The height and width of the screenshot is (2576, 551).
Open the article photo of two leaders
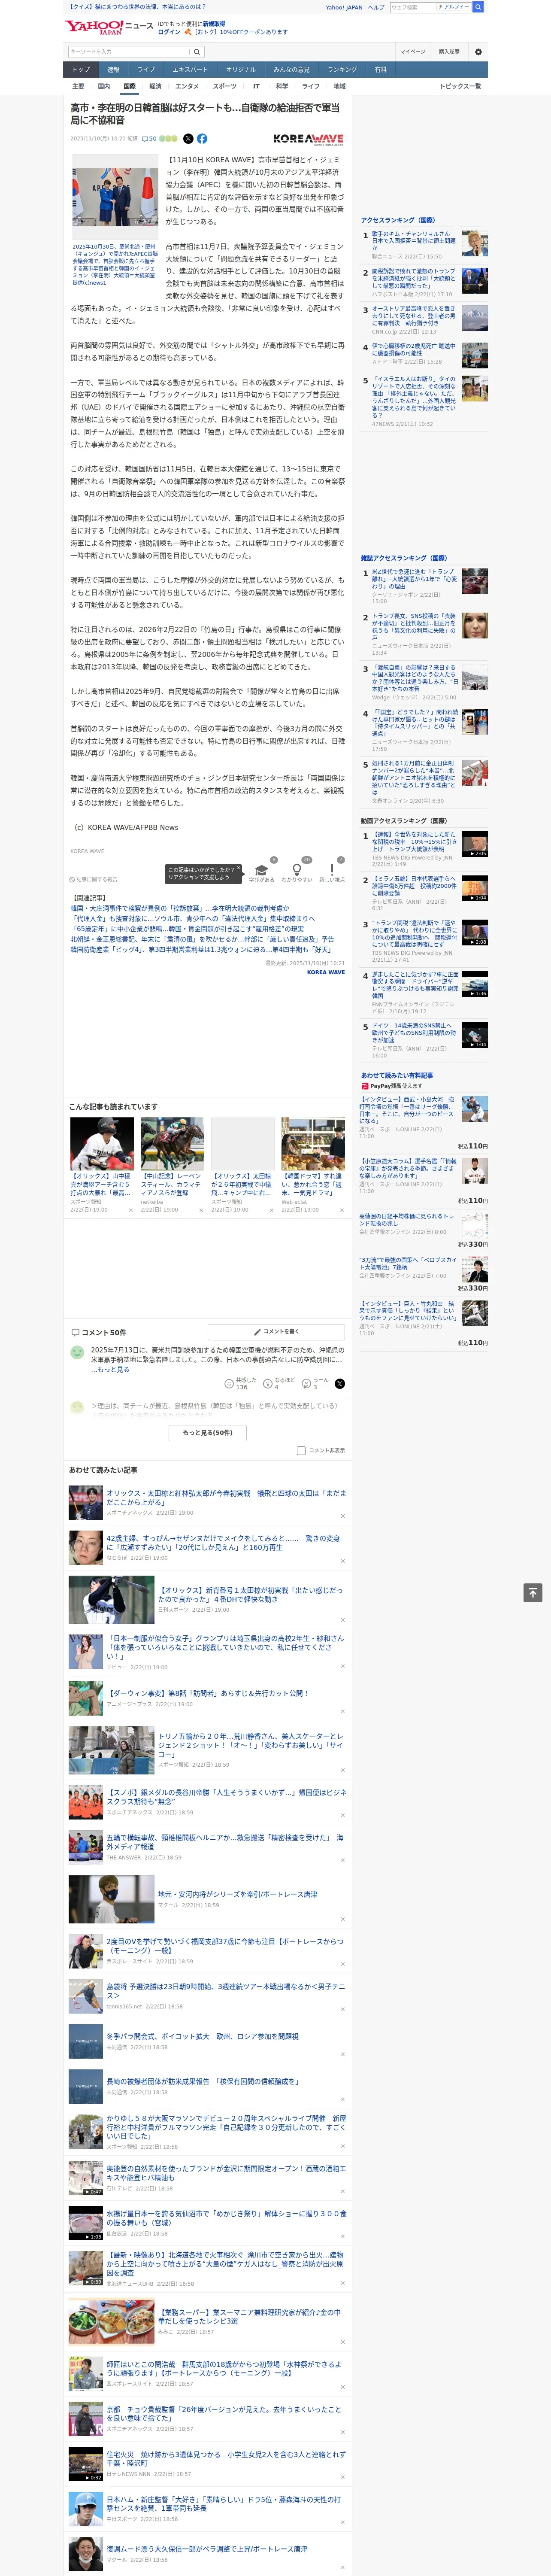click(x=116, y=196)
